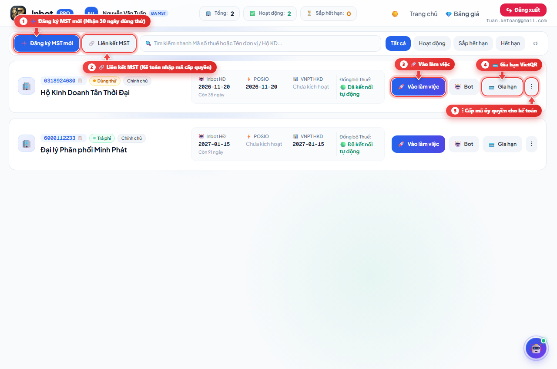The image size is (557, 369).
Task: Click the "Sắp hết hạn: 0" counter in the header
Action: coord(329,13)
